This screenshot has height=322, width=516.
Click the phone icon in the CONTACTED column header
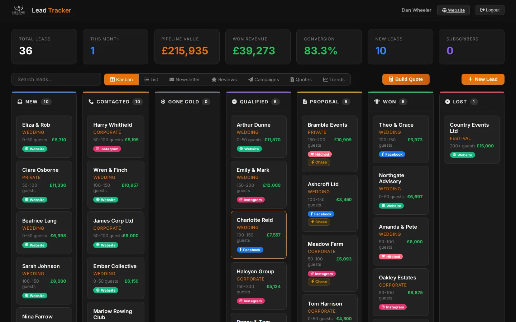(x=91, y=102)
